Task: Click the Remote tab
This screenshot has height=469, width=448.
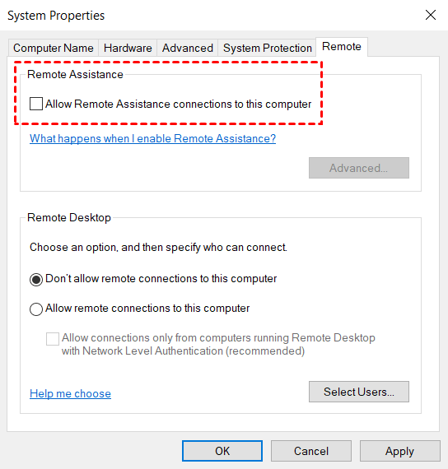Action: point(342,47)
